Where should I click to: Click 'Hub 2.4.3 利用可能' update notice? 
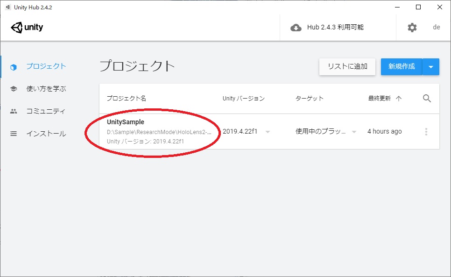[335, 27]
